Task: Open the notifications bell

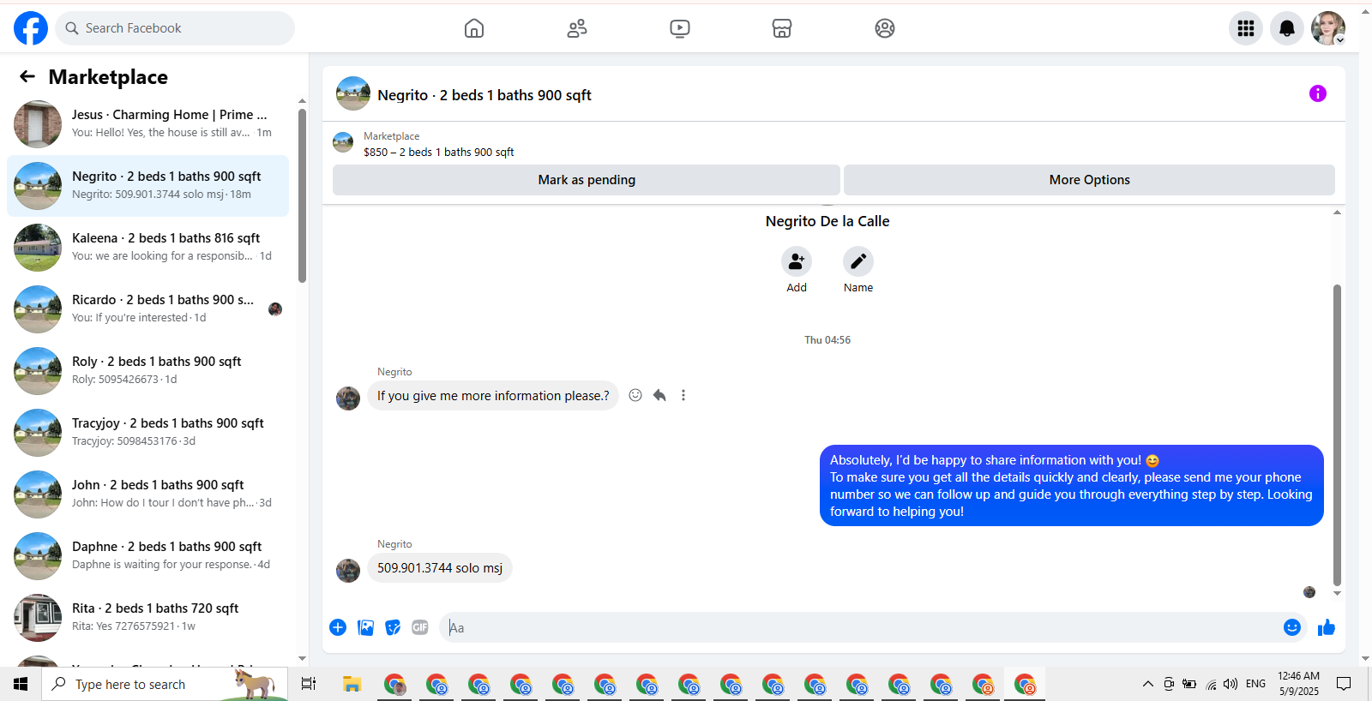Action: pyautogui.click(x=1287, y=28)
